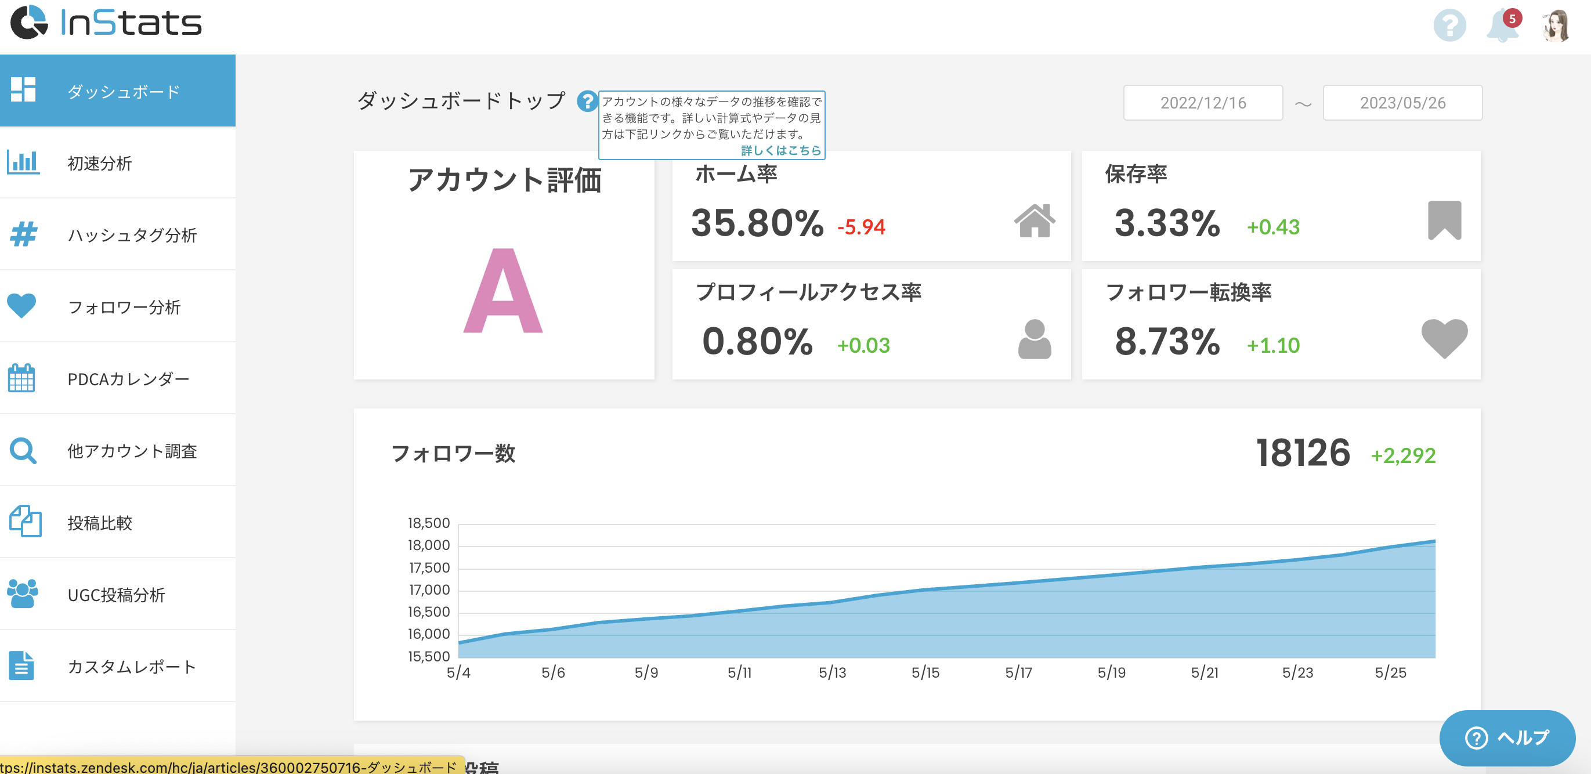Open the end date 2023/05/26 picker
Image resolution: width=1591 pixels, height=774 pixels.
coord(1402,103)
